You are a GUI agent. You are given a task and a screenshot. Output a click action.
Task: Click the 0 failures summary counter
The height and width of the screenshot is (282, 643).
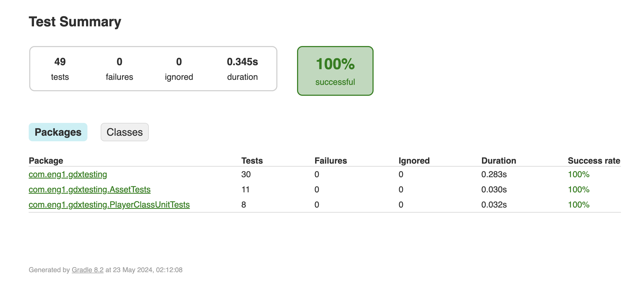point(119,69)
